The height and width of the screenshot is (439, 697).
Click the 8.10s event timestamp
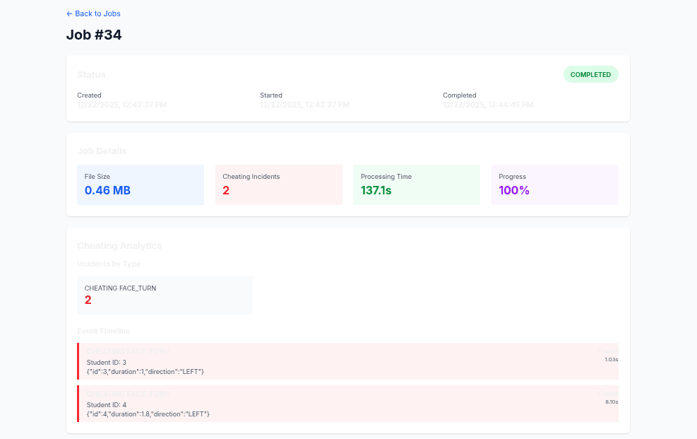point(612,402)
